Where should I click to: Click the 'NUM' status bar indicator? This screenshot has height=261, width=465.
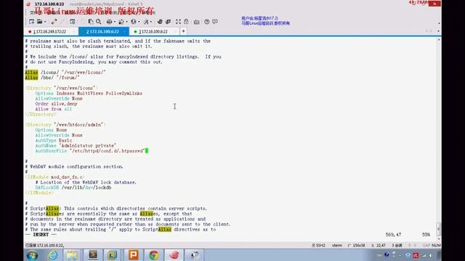tap(436, 245)
